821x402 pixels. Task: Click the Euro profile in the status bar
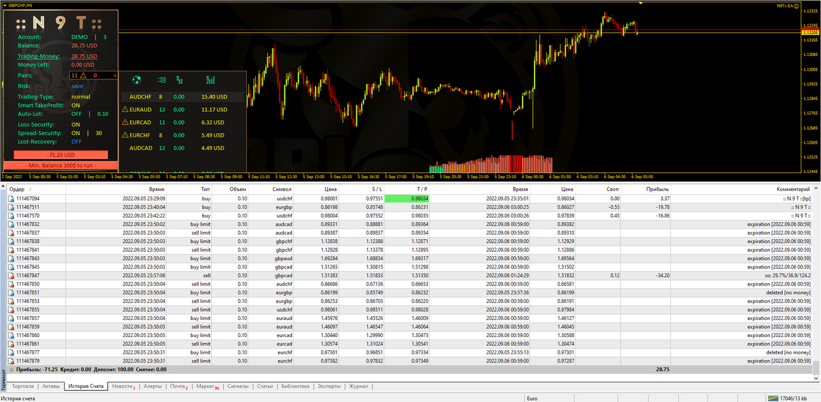[533, 399]
